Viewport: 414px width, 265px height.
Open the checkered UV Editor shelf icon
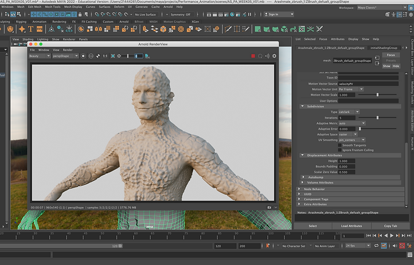point(302,29)
